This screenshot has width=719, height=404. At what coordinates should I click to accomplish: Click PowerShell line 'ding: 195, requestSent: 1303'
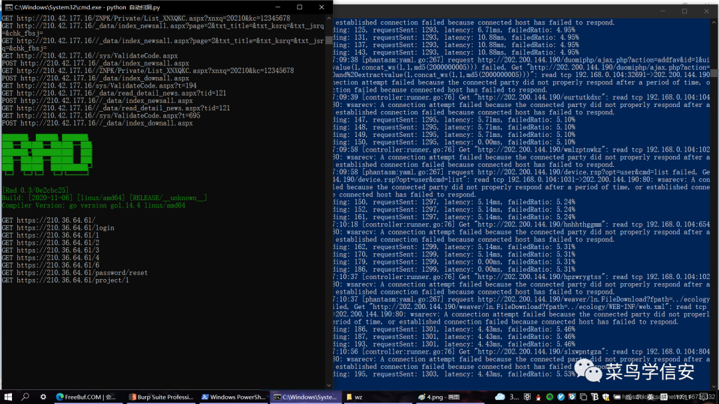point(454,374)
